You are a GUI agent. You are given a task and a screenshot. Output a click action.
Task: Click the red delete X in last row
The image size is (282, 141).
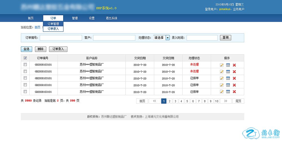[234, 92]
